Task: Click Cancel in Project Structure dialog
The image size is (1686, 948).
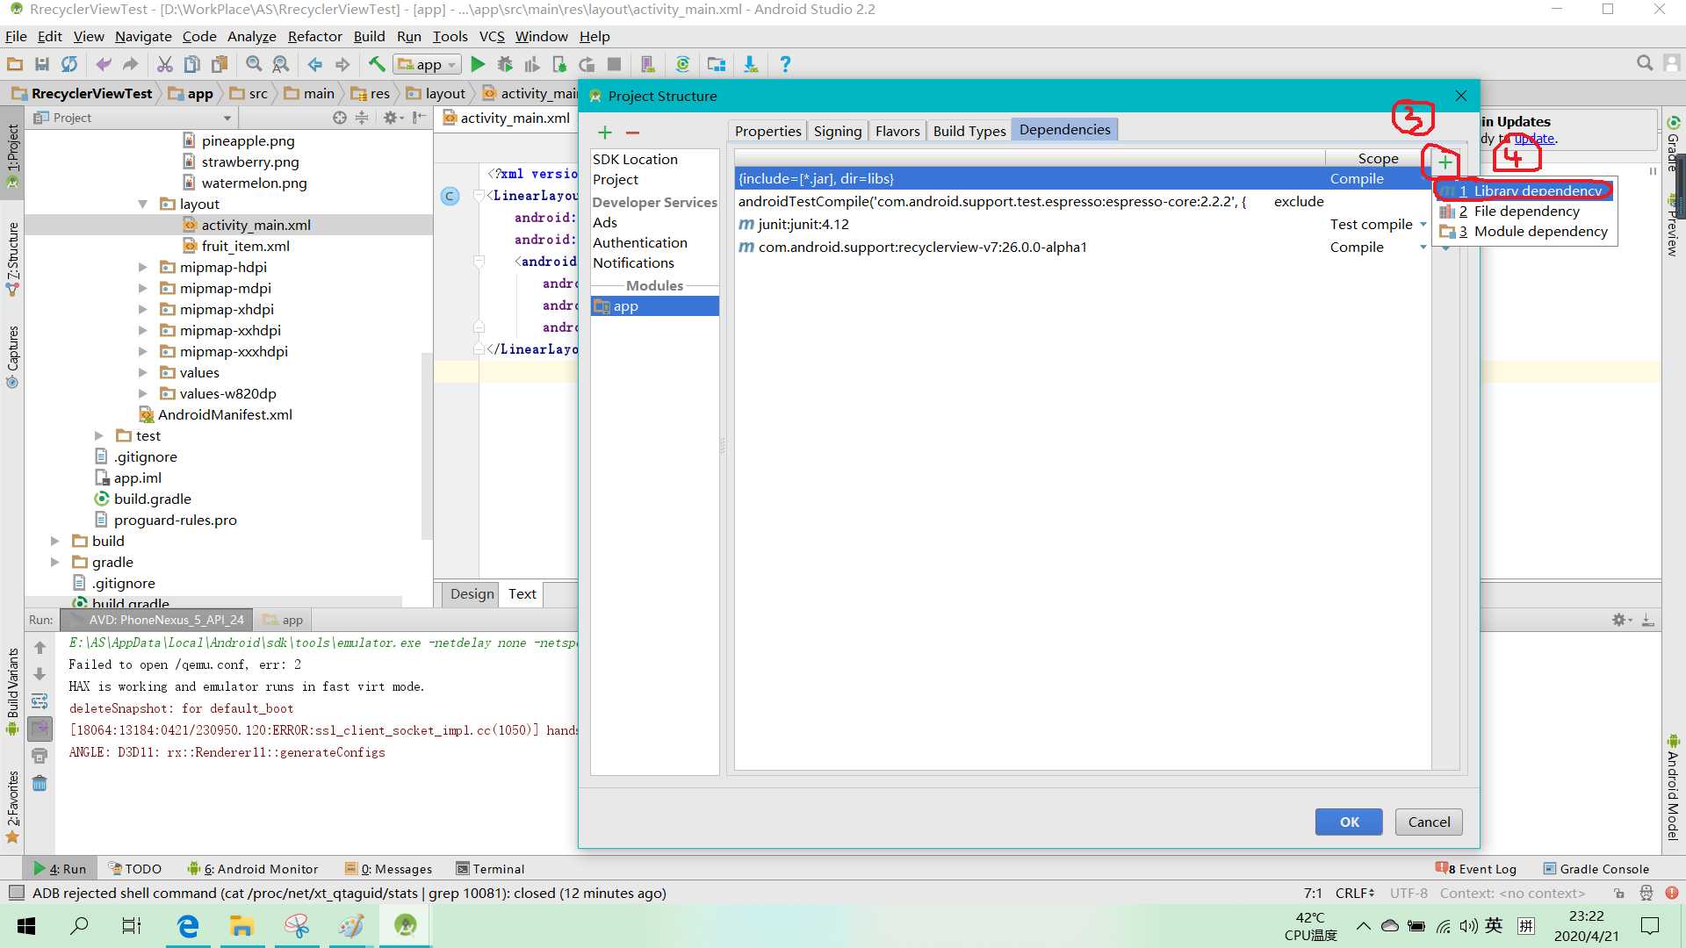Action: coord(1429,822)
